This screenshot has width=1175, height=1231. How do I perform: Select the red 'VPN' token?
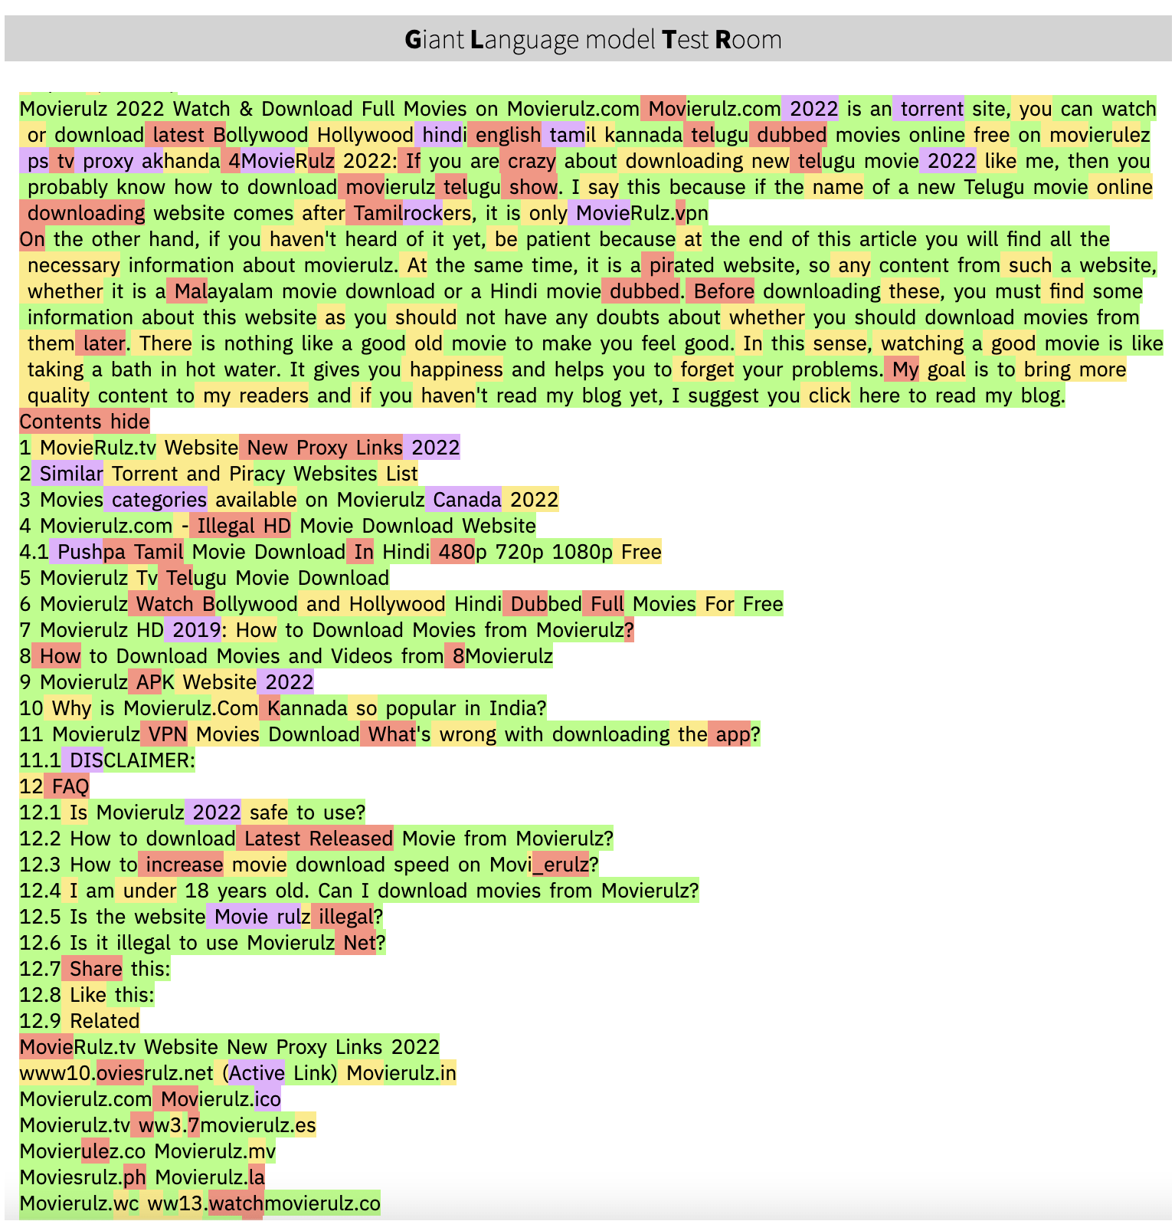click(x=167, y=734)
